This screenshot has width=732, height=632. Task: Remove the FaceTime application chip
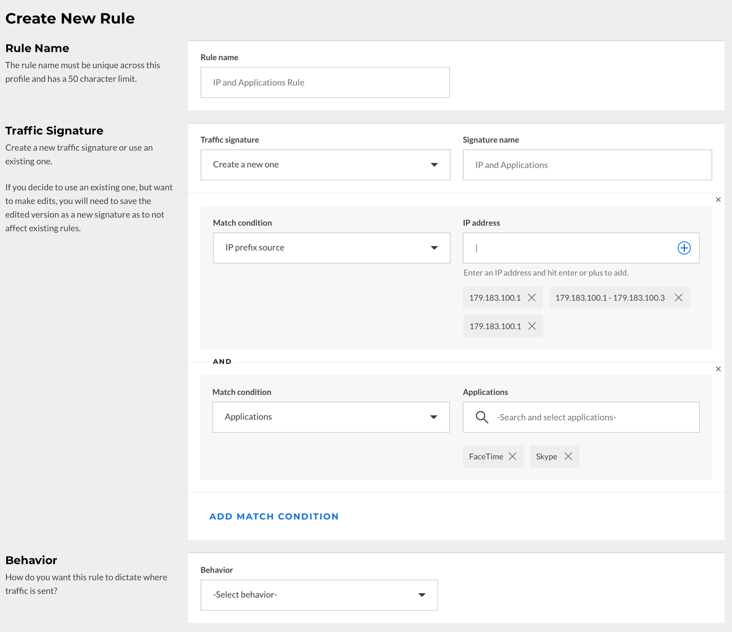coord(512,456)
